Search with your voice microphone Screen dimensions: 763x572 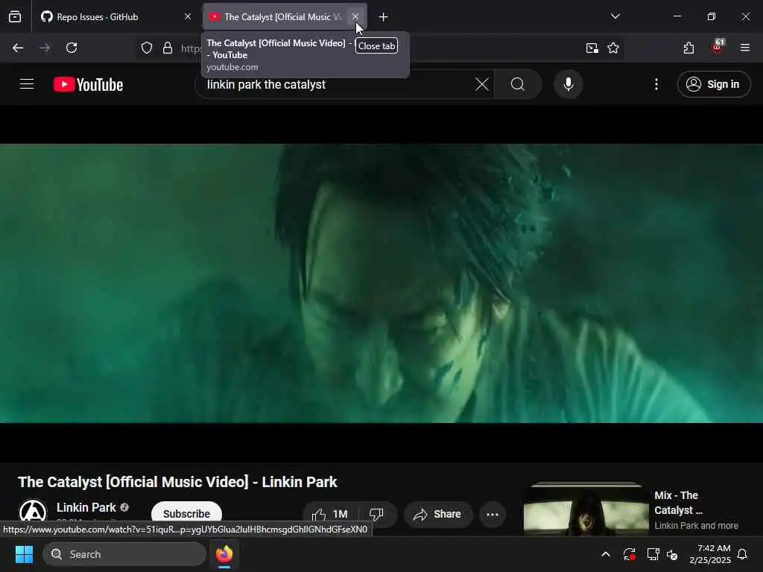tap(568, 84)
